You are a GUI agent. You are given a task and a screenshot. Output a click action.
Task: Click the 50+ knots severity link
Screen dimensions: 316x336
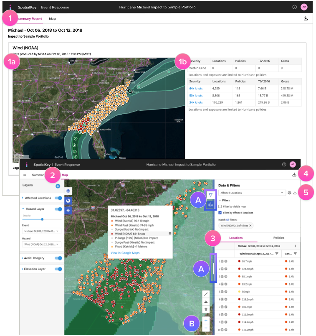click(x=196, y=96)
